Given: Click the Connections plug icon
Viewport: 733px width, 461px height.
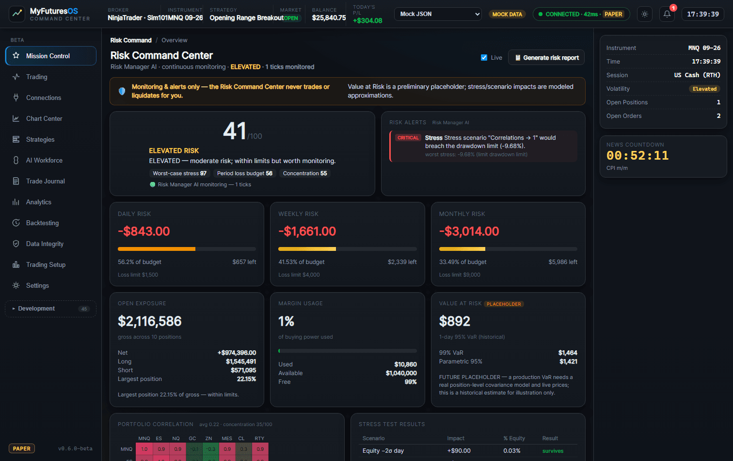Looking at the screenshot, I should (16, 98).
